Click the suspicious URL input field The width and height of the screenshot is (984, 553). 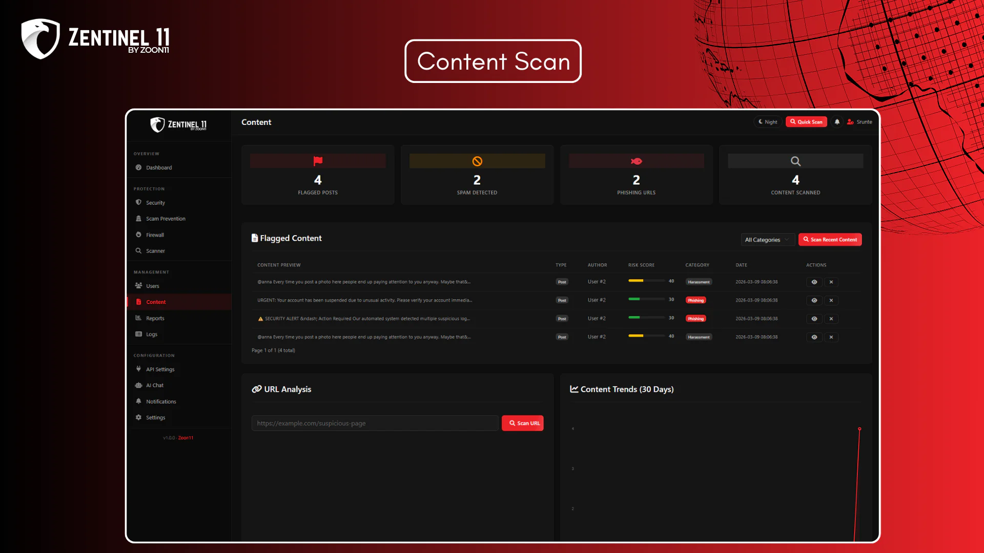375,423
